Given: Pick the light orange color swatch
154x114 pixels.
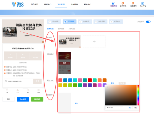Looking at the screenshot, I should click(x=100, y=80).
